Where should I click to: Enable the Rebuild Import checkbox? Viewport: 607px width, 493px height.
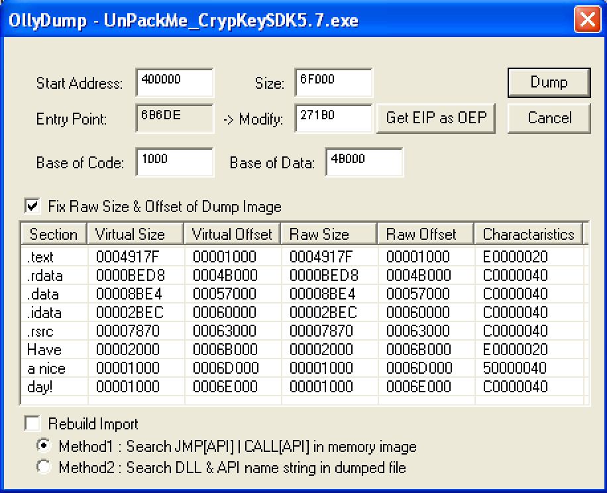click(32, 423)
